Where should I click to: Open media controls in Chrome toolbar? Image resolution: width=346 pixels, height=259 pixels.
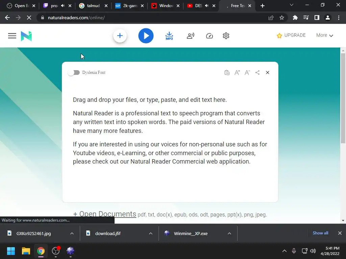point(306,18)
